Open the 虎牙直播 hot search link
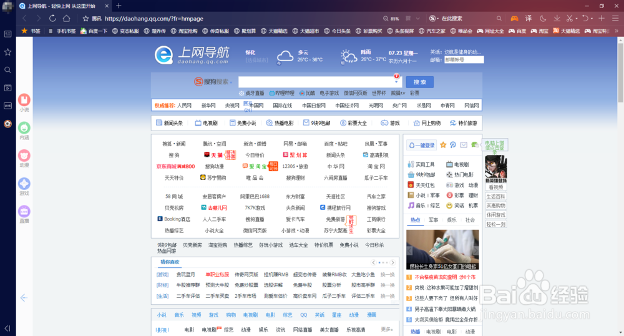 (x=251, y=93)
